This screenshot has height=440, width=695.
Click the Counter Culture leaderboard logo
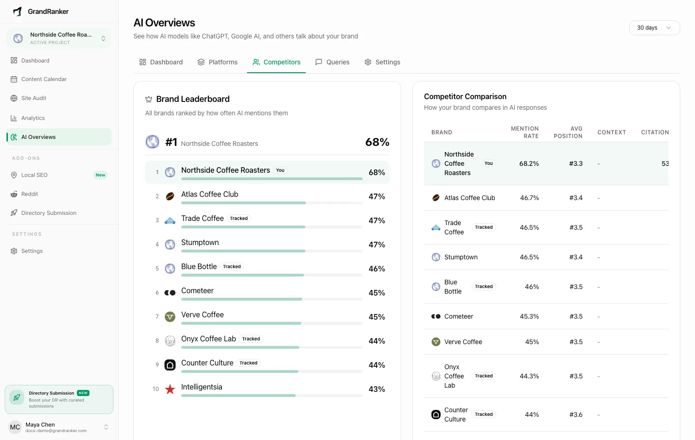pyautogui.click(x=170, y=365)
